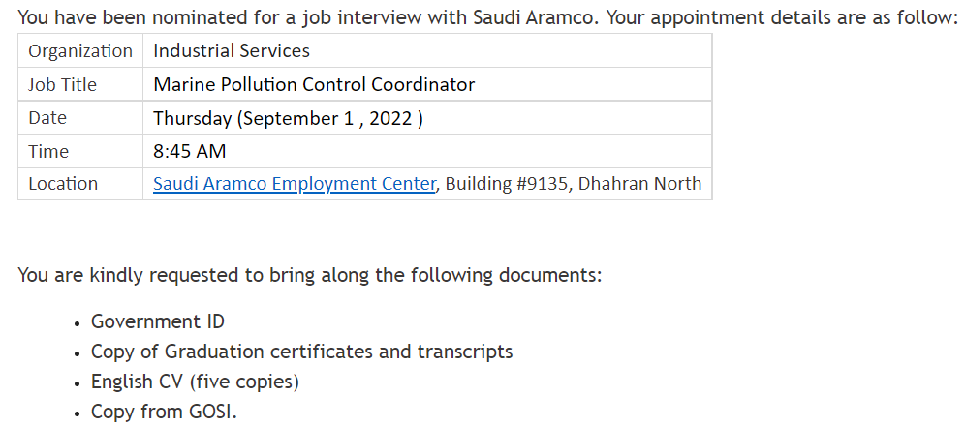
Task: Open the Saudi Aramco Employment Center link
Action: (295, 184)
